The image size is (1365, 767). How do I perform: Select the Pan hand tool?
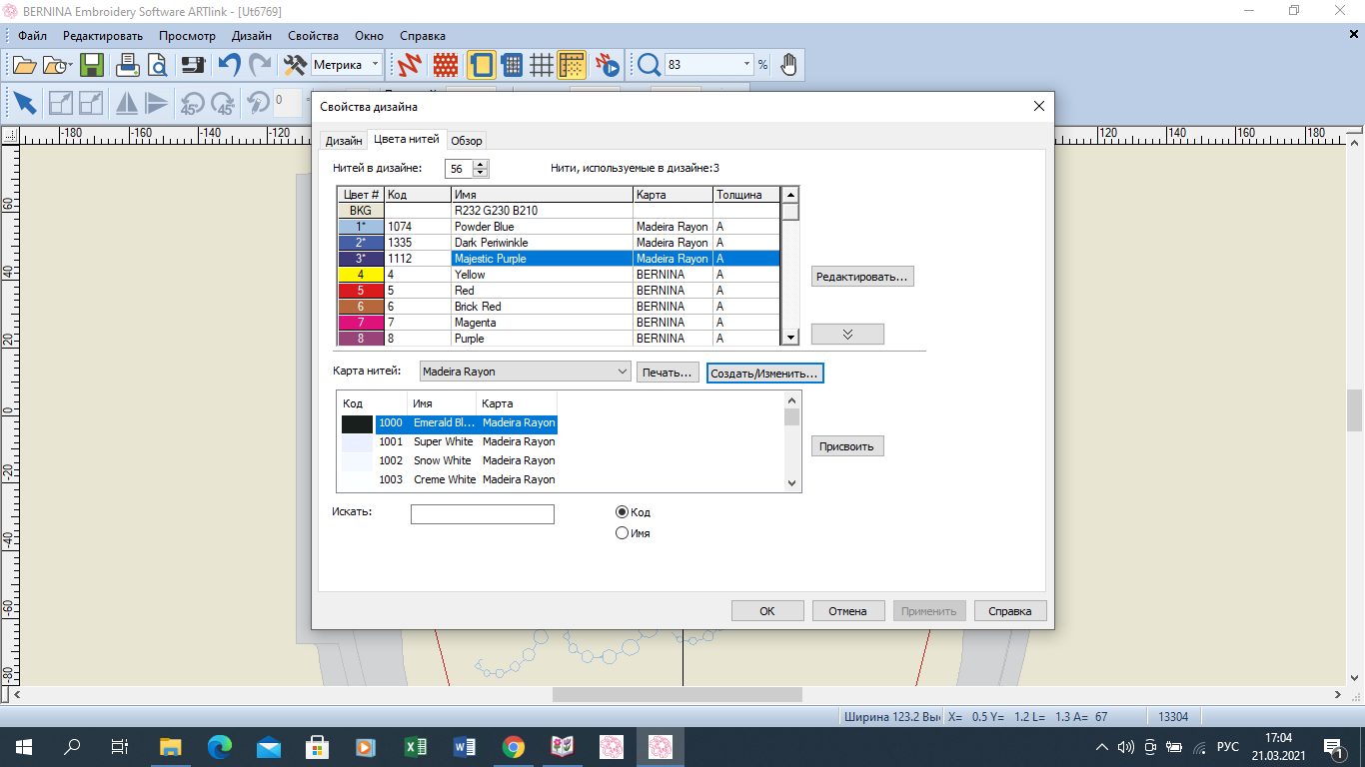point(789,66)
